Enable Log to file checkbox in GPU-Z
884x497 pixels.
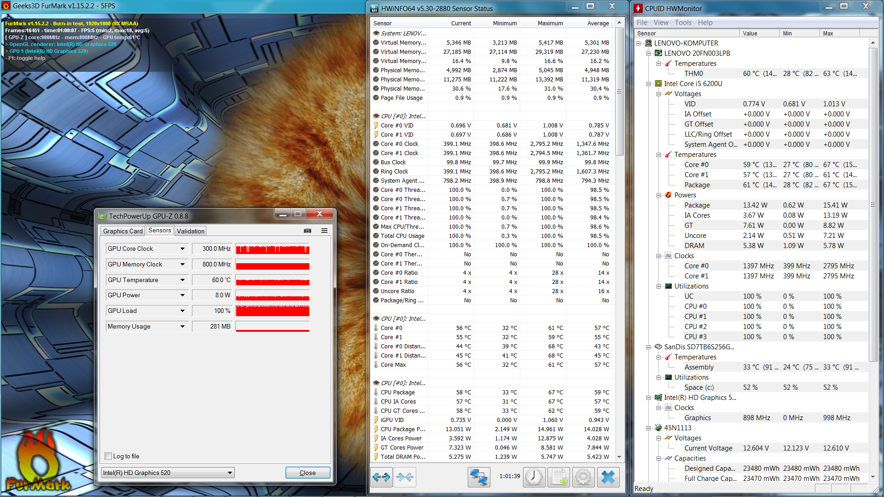pyautogui.click(x=108, y=456)
